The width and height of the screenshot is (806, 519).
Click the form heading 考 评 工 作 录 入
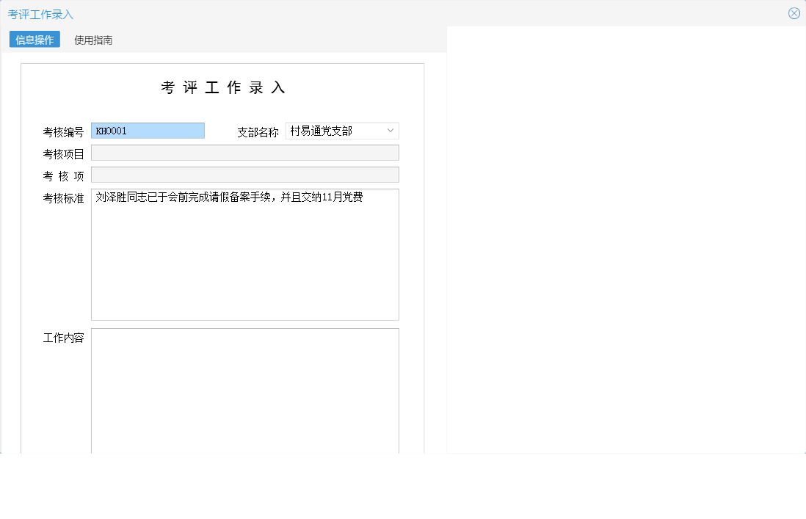[x=223, y=87]
